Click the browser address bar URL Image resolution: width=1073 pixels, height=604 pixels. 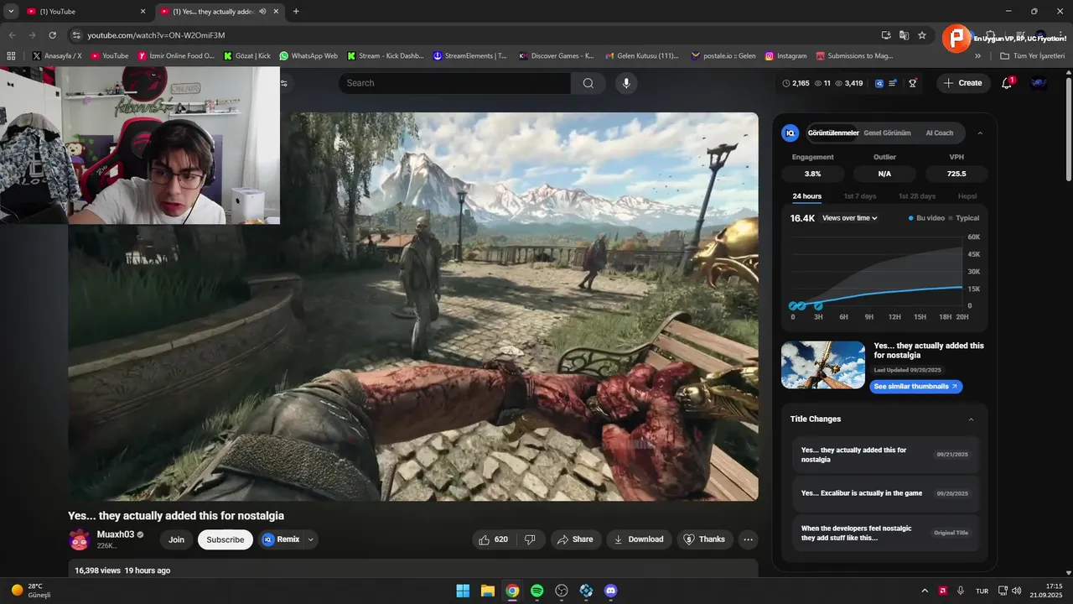156,35
